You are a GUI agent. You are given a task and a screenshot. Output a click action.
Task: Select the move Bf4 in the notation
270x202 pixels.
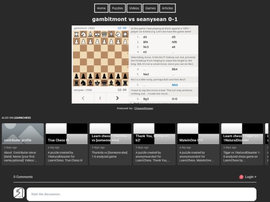pyautogui.click(x=145, y=42)
